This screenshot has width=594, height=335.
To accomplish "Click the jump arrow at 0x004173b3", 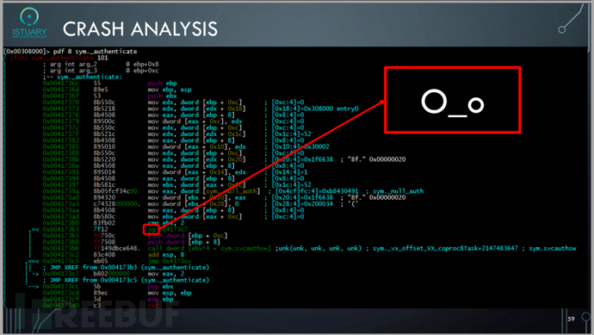I will (34, 229).
